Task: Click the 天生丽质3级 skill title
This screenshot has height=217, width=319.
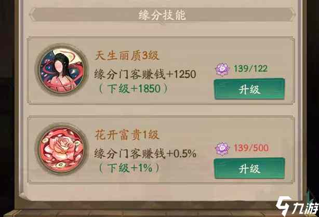Action: click(127, 56)
